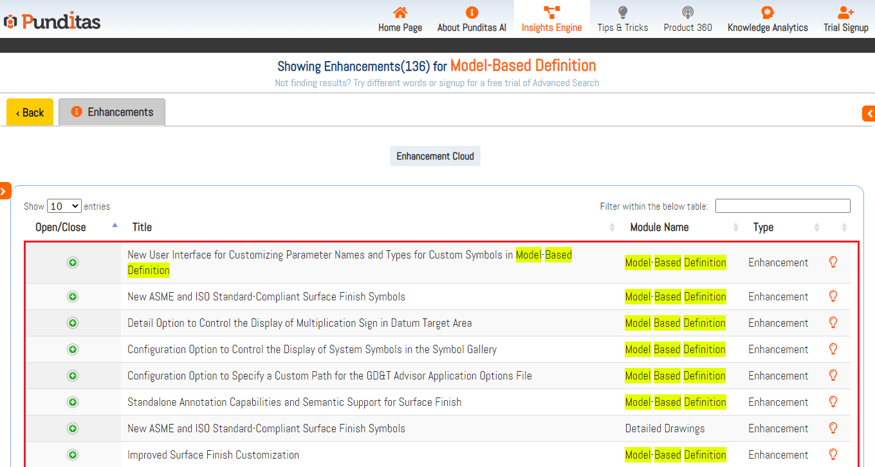
Task: Open About Punditas AI page
Action: coord(472,19)
